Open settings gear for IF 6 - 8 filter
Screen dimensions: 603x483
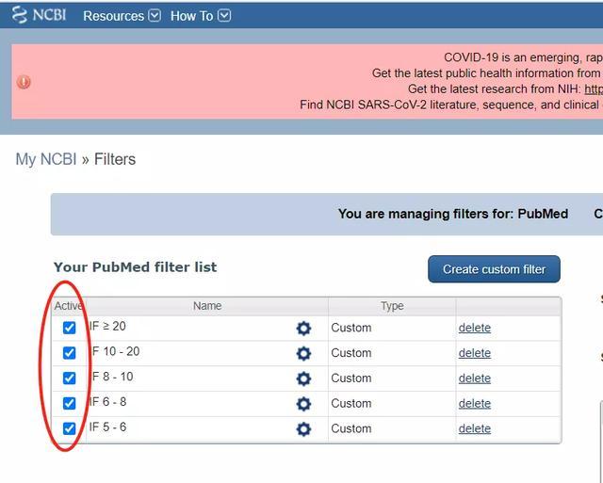pyautogui.click(x=303, y=404)
